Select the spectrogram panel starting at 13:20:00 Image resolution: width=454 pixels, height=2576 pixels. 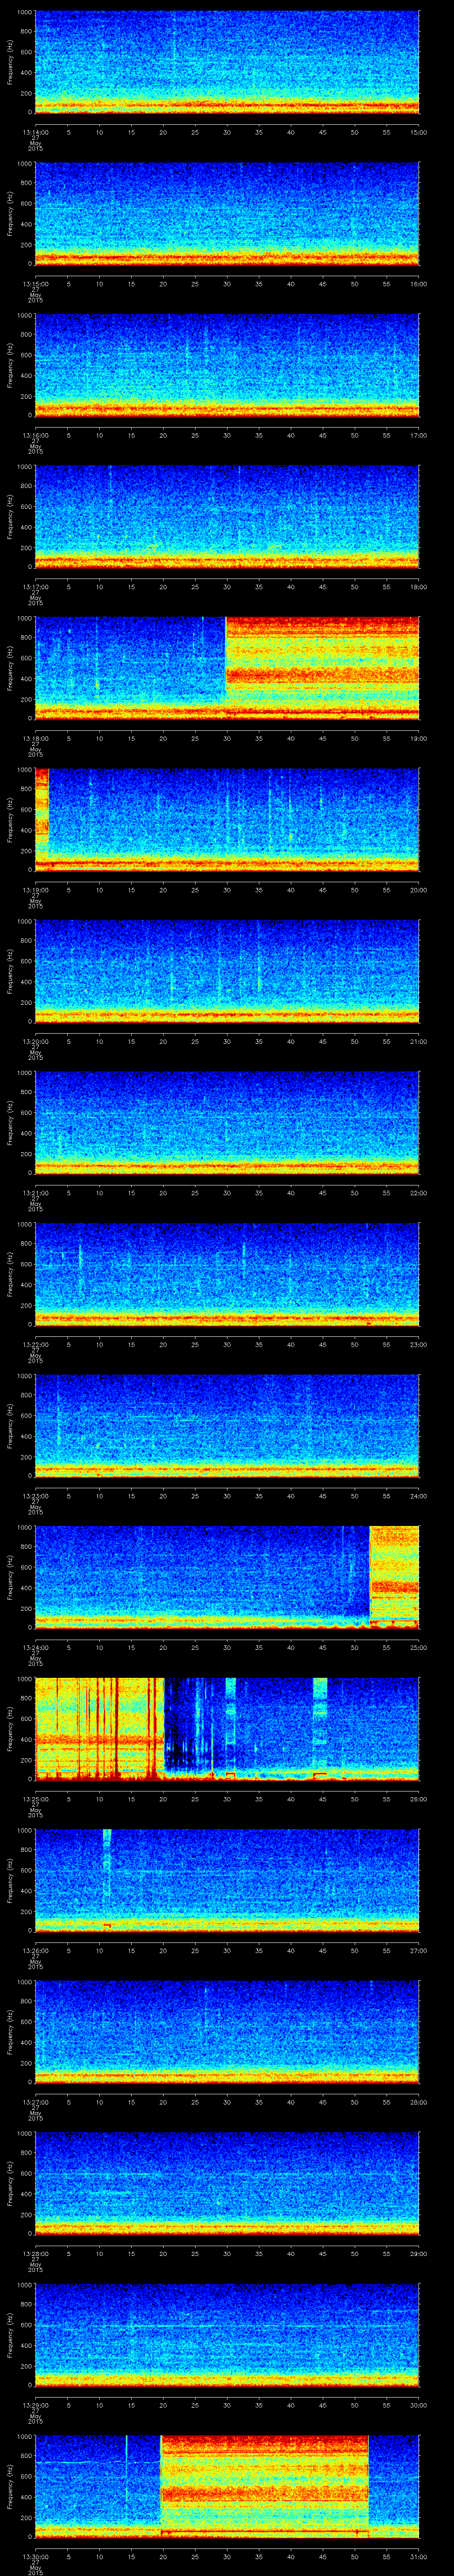[x=227, y=971]
